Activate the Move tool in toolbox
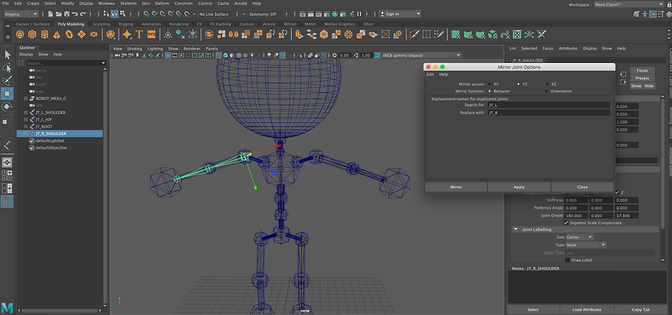Image resolution: width=672 pixels, height=315 pixels. pyautogui.click(x=7, y=93)
